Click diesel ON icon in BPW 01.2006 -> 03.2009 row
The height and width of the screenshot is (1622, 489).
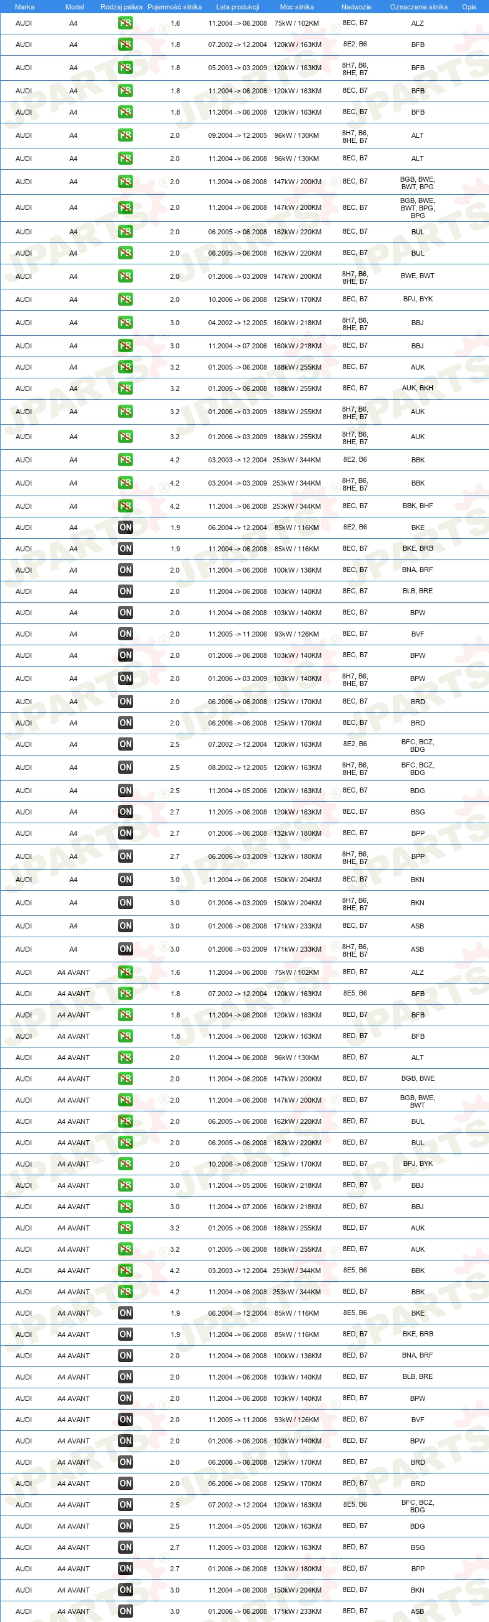click(x=126, y=678)
